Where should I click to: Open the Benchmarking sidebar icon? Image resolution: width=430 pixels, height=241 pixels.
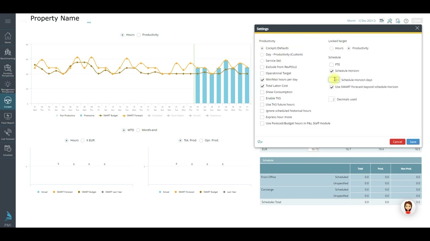8,54
